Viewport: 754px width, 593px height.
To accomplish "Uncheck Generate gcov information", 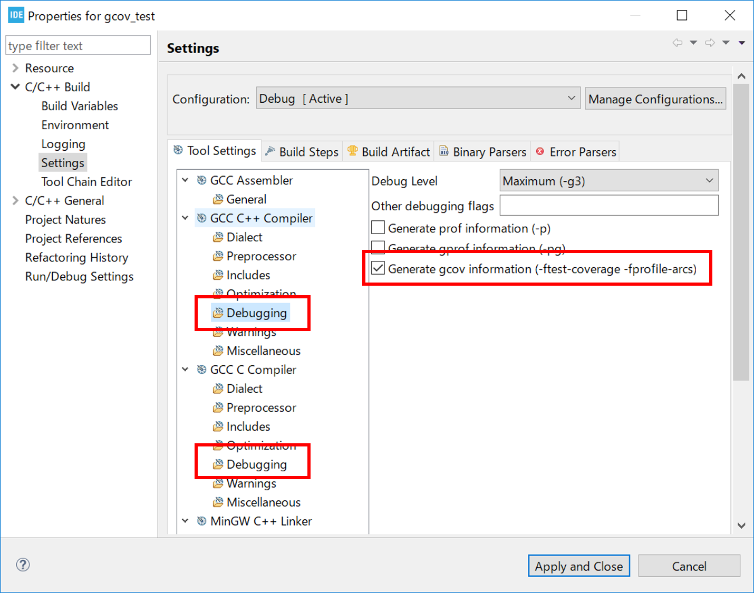I will click(378, 268).
